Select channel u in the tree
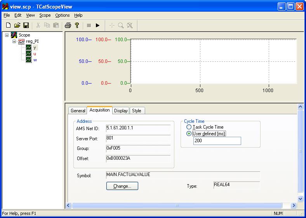This screenshot has width=306, height=218. click(x=35, y=54)
